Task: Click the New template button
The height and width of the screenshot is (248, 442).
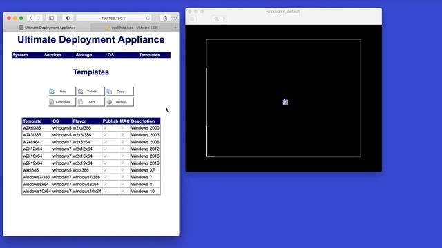Action: pyautogui.click(x=62, y=92)
